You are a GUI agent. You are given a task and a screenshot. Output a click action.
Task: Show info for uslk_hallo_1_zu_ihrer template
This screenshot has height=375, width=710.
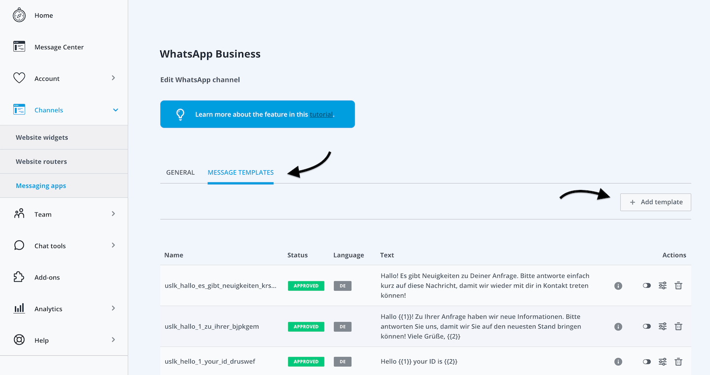[618, 326]
